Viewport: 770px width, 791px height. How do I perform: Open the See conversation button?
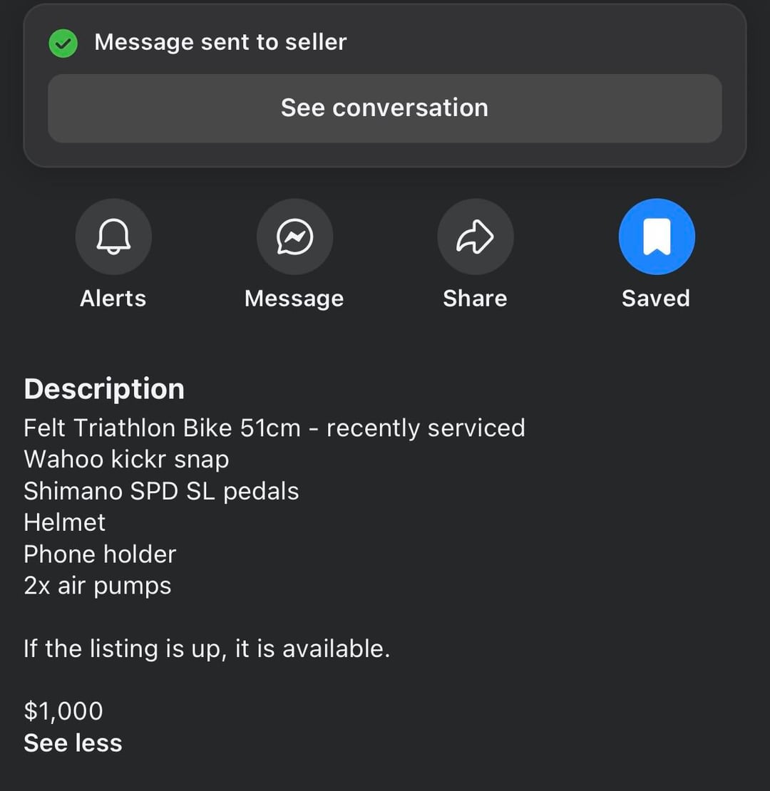(384, 108)
